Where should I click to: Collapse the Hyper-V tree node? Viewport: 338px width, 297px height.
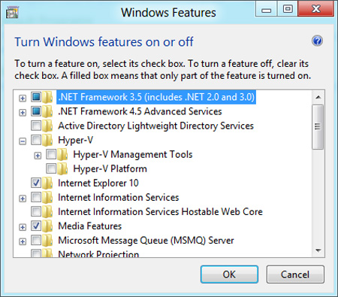(x=23, y=141)
